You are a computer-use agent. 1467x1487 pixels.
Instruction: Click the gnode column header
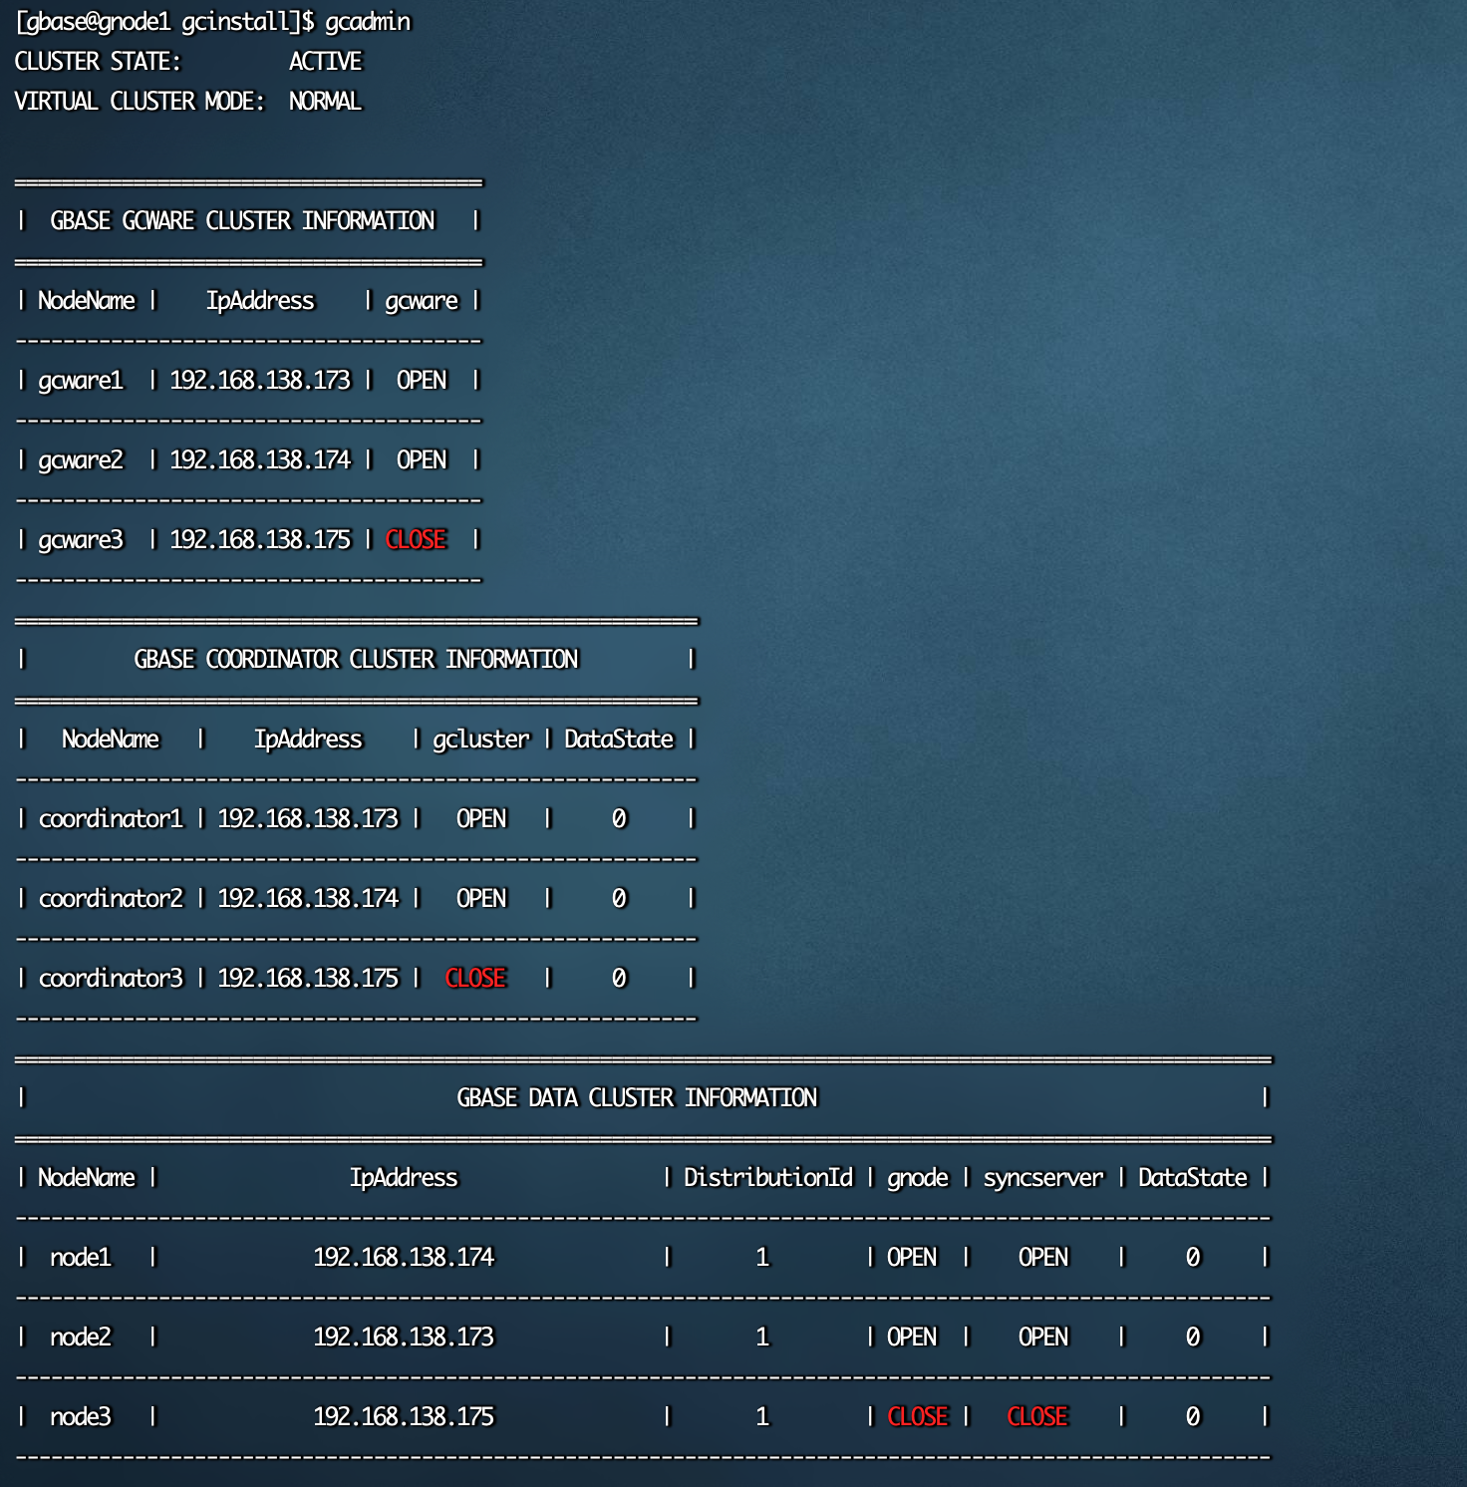(918, 1178)
